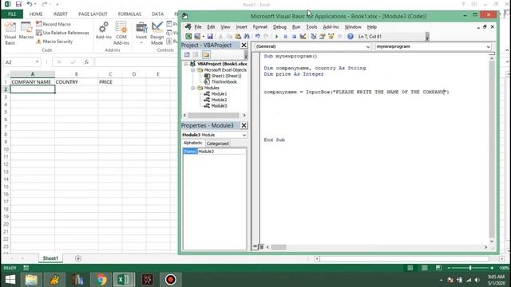511x287 pixels.
Task: Click the Excel zoom slider handle
Action: 470,268
